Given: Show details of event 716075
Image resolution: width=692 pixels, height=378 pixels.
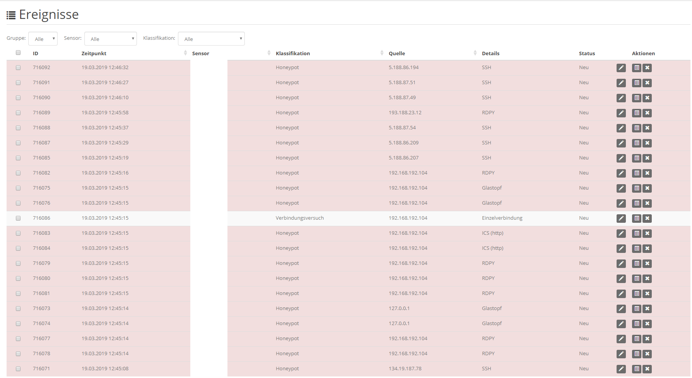Looking at the screenshot, I should coord(637,188).
